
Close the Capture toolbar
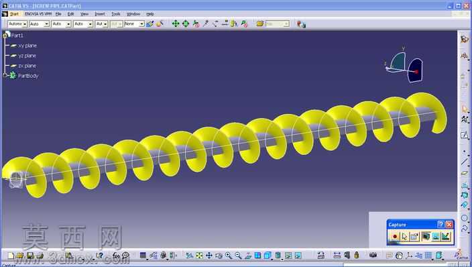[449, 224]
